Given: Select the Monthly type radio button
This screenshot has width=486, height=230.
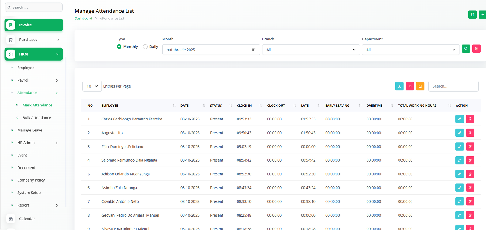Looking at the screenshot, I should (119, 47).
